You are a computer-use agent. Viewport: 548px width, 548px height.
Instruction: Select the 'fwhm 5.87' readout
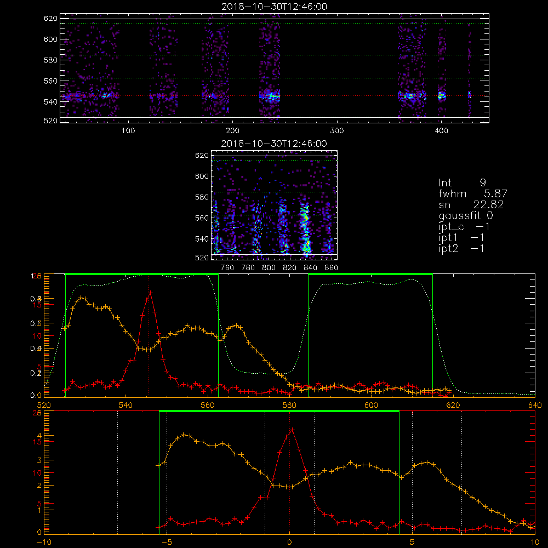pos(472,193)
